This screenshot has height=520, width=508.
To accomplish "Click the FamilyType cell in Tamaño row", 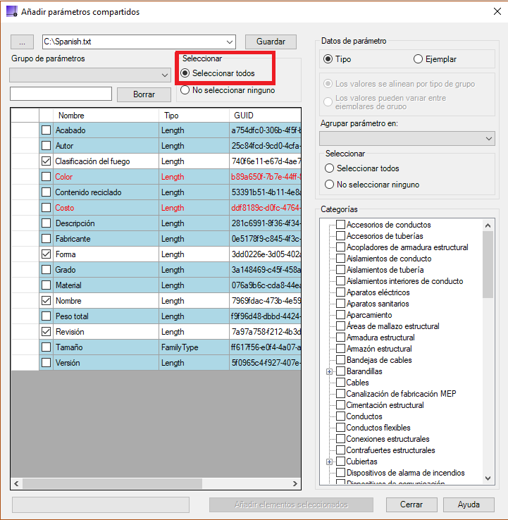I will pos(194,347).
